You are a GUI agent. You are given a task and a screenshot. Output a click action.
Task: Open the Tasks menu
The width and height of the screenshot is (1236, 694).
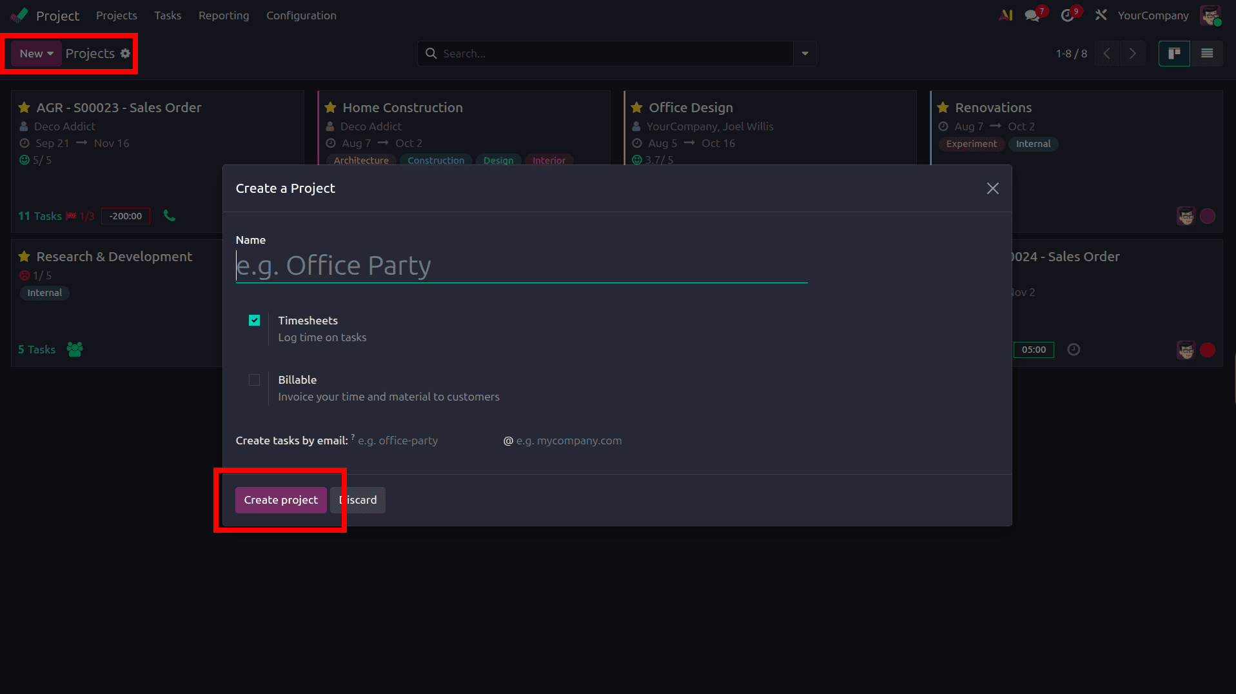click(x=168, y=15)
